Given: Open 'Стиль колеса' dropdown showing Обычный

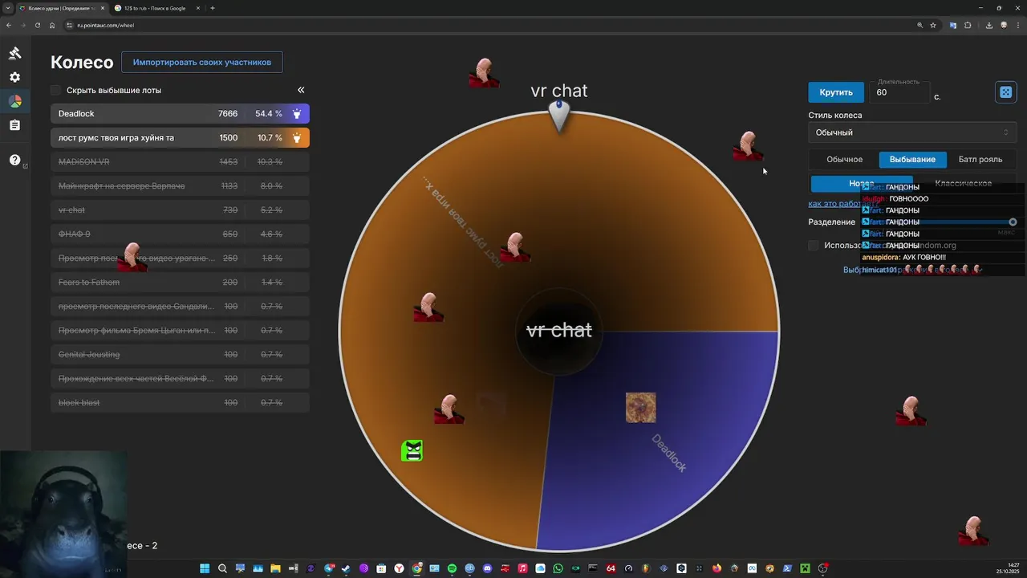Looking at the screenshot, I should [912, 132].
